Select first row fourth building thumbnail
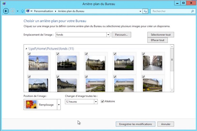Viewport: 197px width, 131px height. click(124, 63)
